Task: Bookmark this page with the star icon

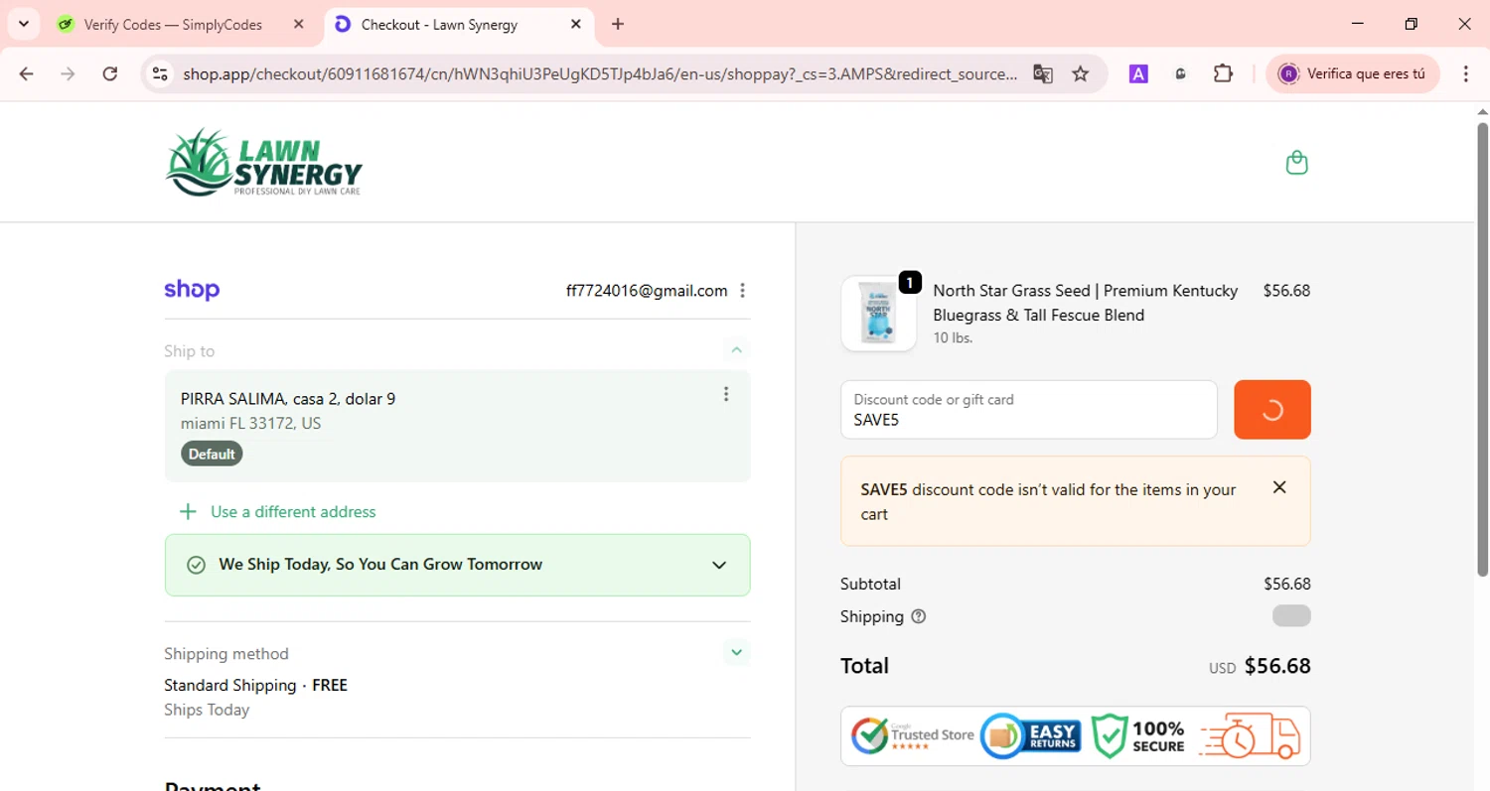Action: 1081,73
